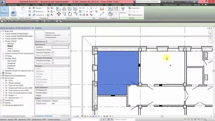Click Edit selection (Редактировать)
Image resolution: width=215 pixels, height=121 pixels.
(135, 15)
